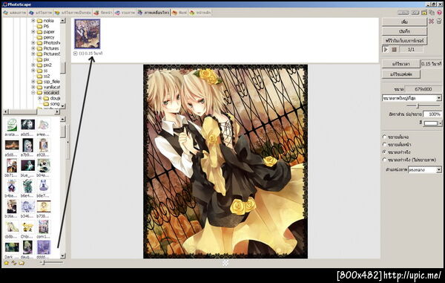The height and width of the screenshot is (283, 445).
Task: Expand the Photosh folder node
Action: [x=33, y=42]
